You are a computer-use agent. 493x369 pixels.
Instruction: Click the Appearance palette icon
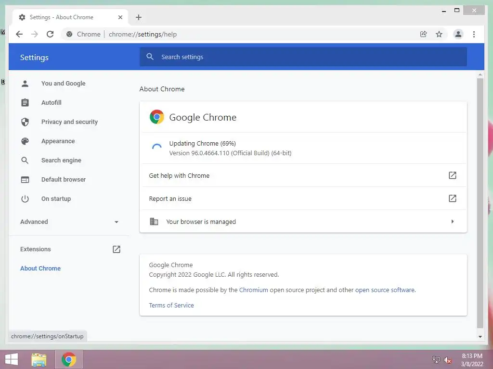tap(25, 141)
